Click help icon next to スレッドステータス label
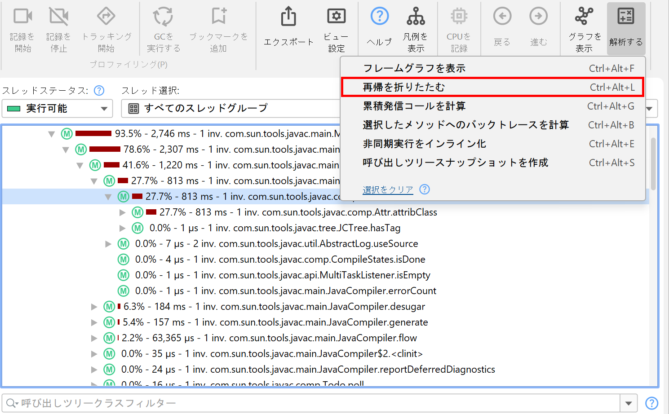The width and height of the screenshot is (669, 414). [x=99, y=91]
